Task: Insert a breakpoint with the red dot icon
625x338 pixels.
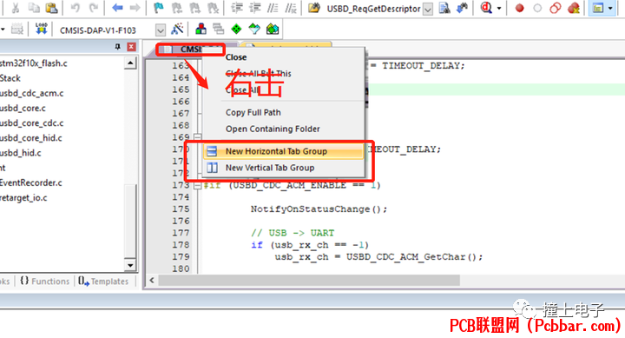Action: tap(519, 8)
